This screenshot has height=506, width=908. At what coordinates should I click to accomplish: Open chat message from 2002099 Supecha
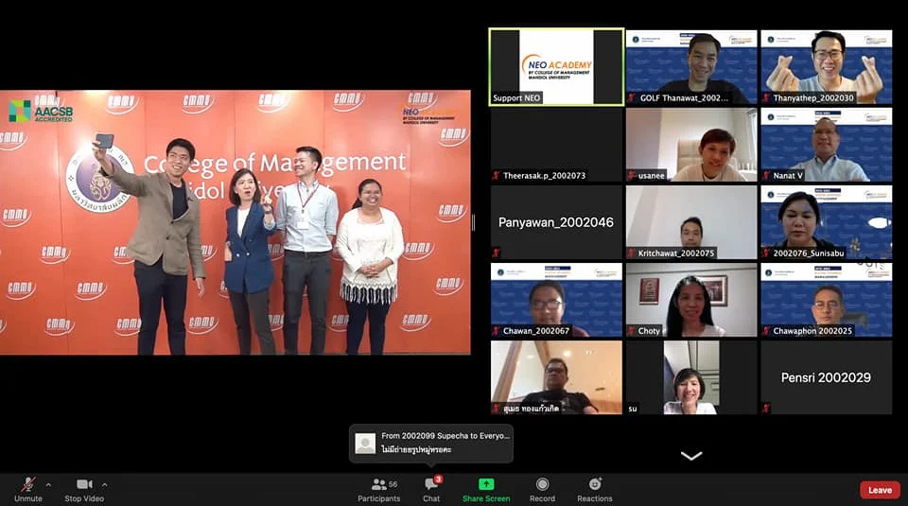pos(431,444)
